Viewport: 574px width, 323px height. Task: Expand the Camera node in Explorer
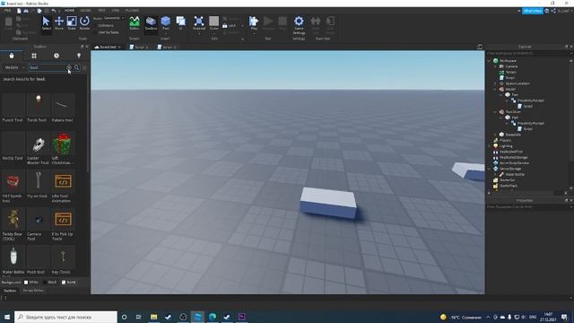tap(495, 66)
